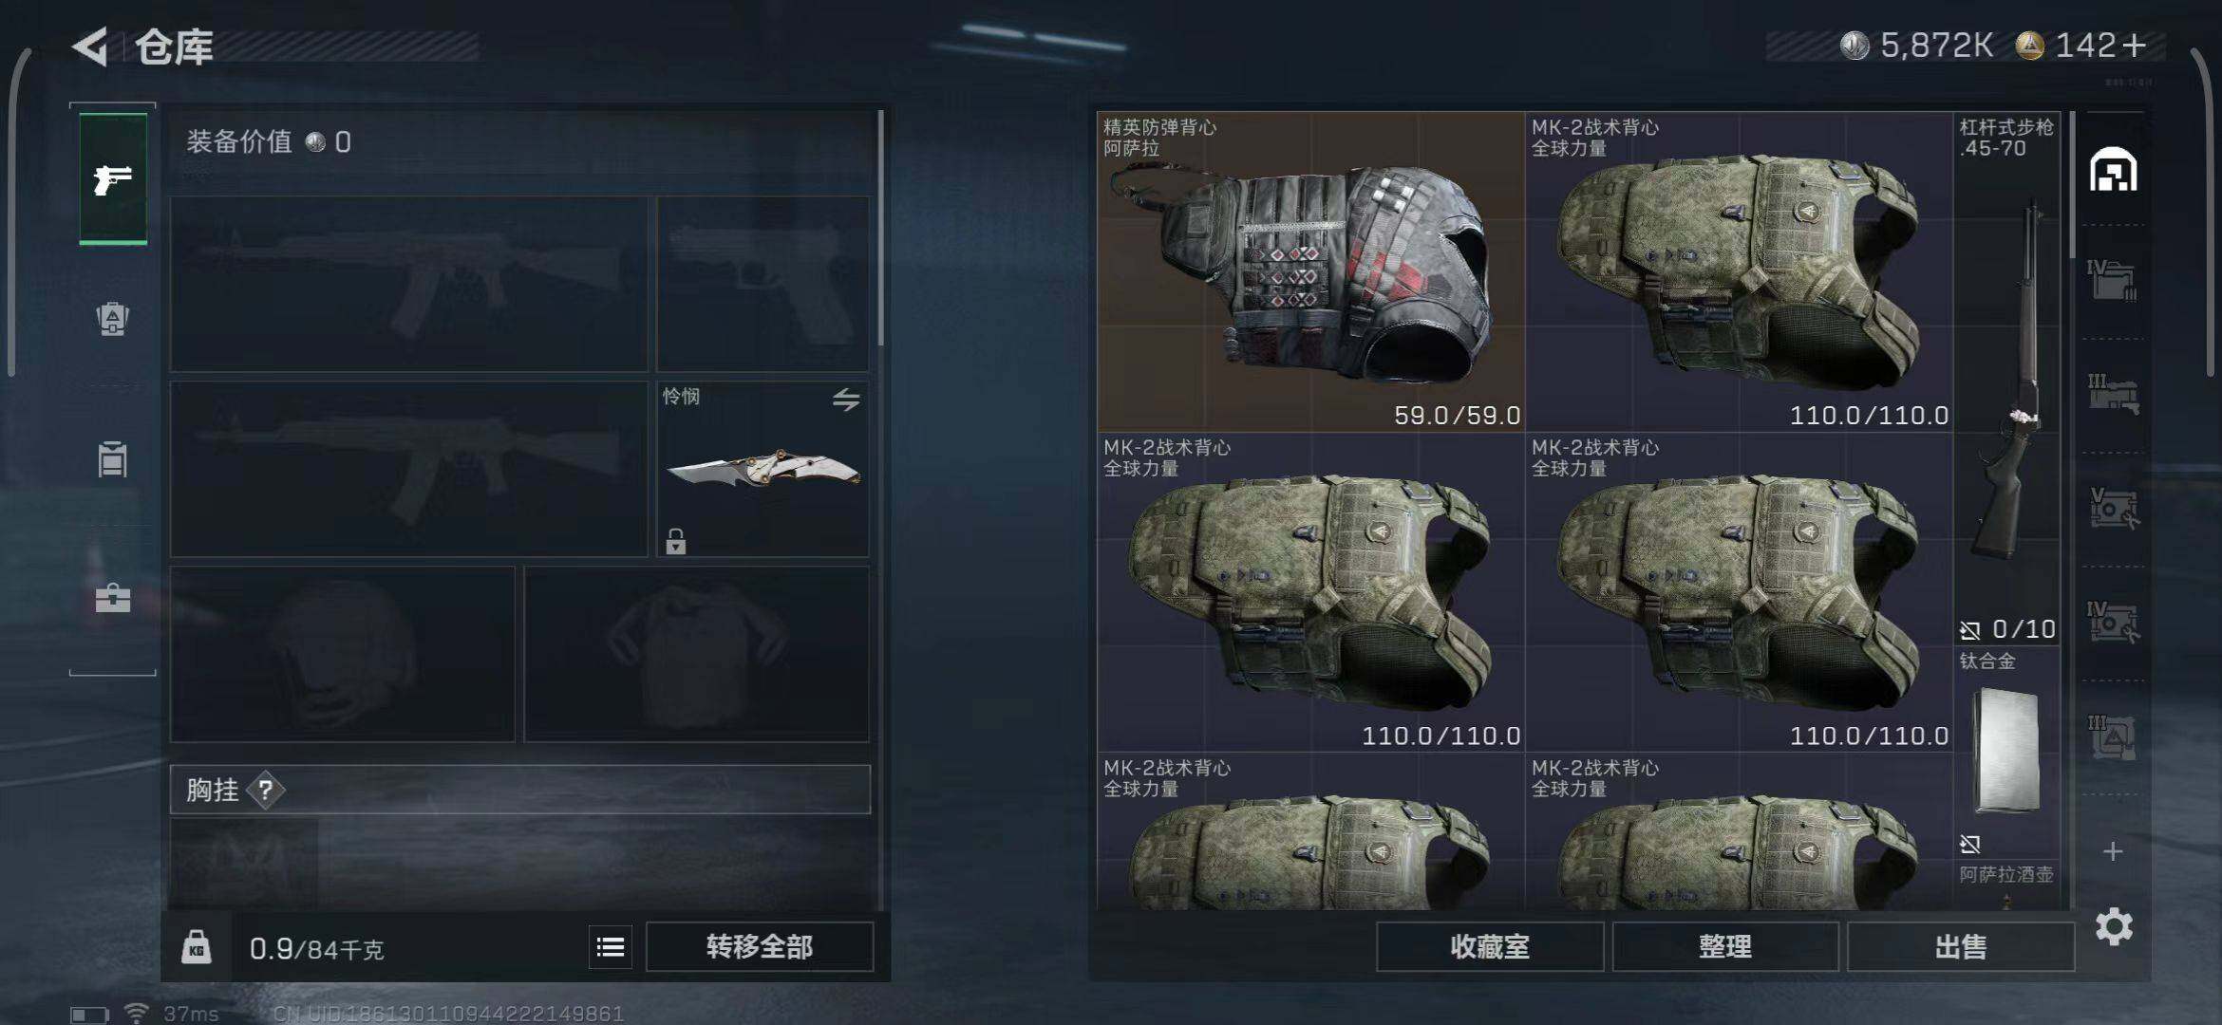Select the main warehouse home icon
The image size is (2222, 1025).
(x=2113, y=171)
